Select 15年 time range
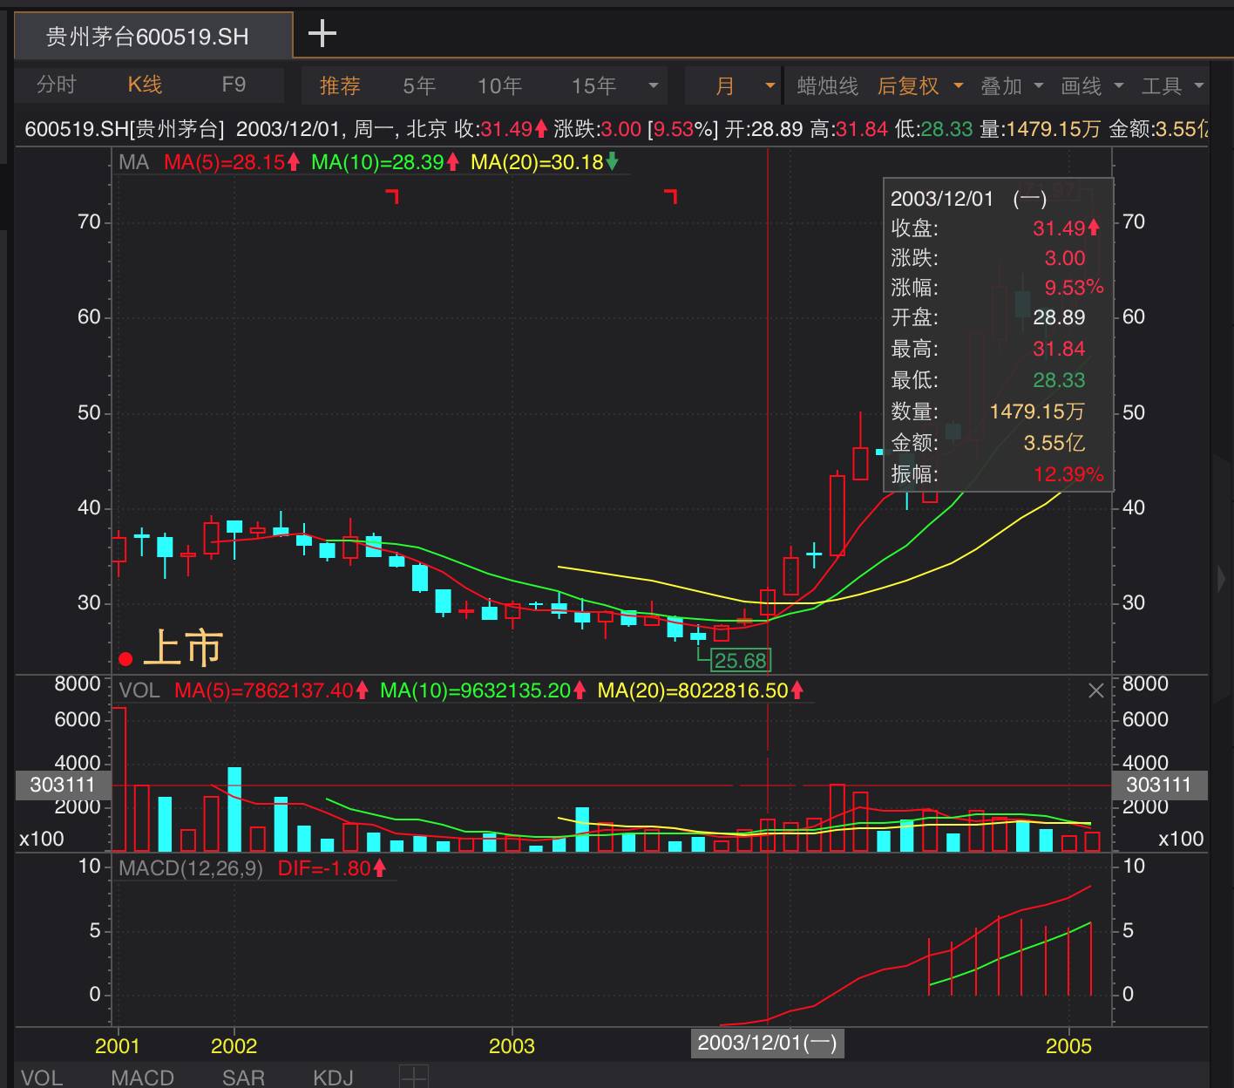This screenshot has height=1088, width=1234. pos(593,85)
